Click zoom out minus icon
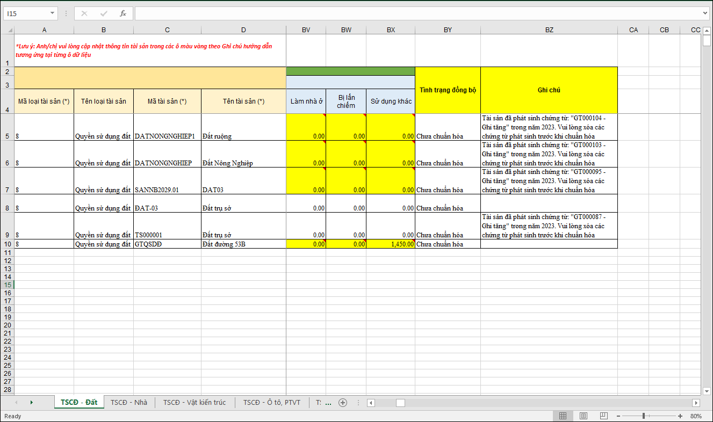713x422 pixels. (x=618, y=416)
